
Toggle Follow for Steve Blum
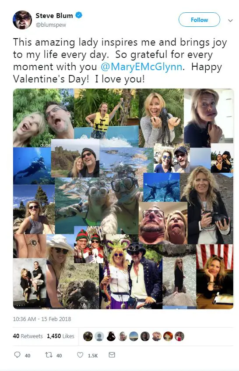point(199,20)
